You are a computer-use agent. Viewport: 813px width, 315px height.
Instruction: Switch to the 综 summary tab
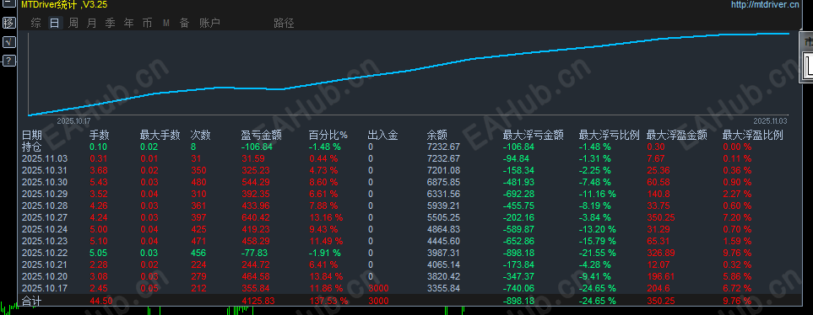tap(35, 23)
